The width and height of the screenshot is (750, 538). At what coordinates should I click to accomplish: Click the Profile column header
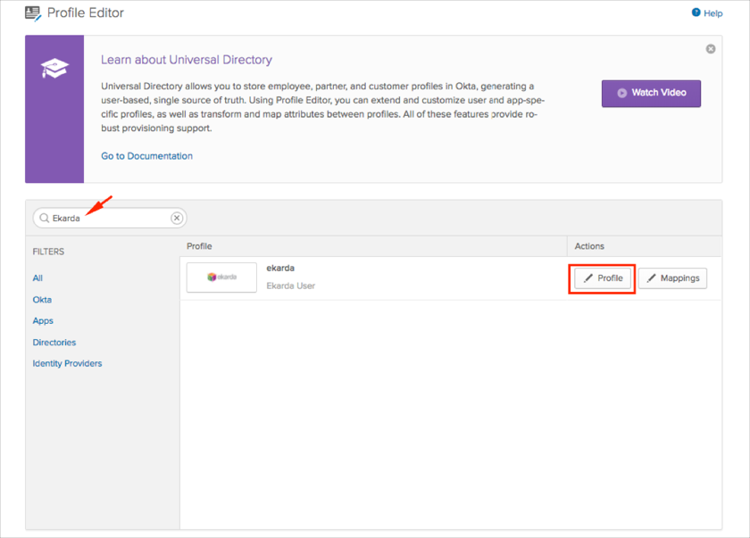click(199, 246)
